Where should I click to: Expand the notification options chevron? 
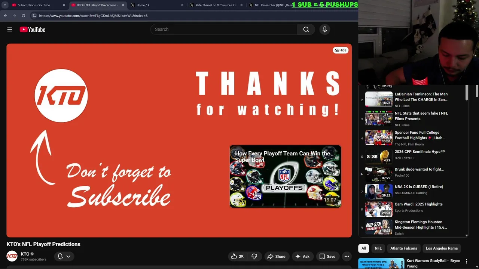click(68, 256)
